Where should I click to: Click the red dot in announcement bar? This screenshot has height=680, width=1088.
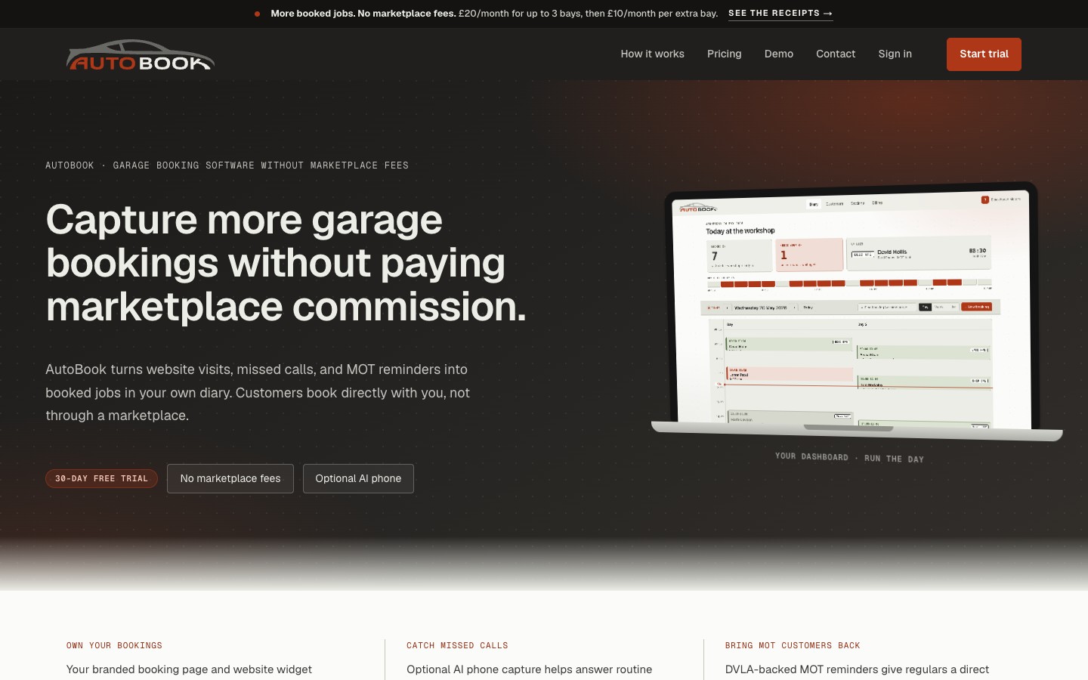258,14
